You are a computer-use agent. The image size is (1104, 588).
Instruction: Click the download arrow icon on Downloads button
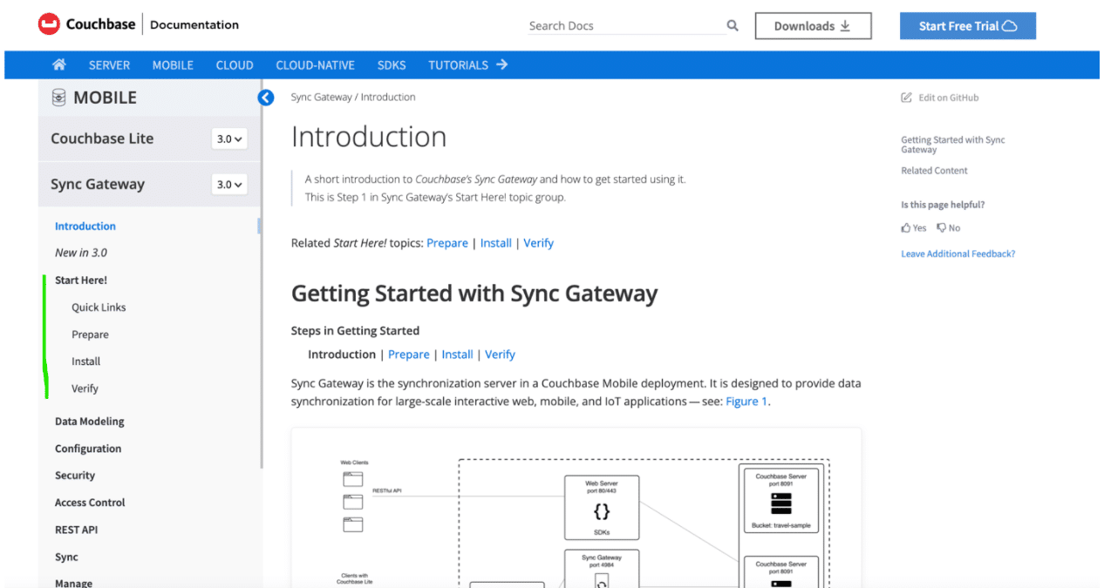coord(844,24)
